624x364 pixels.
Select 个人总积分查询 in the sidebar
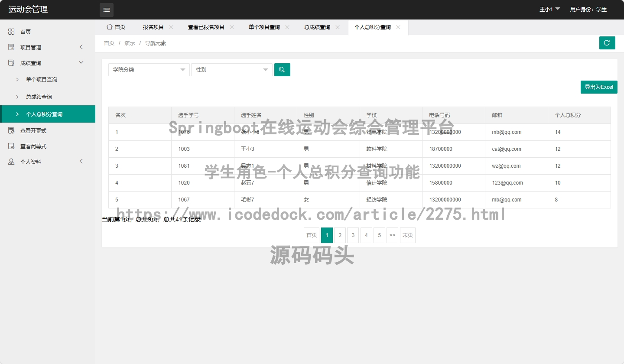pos(48,114)
